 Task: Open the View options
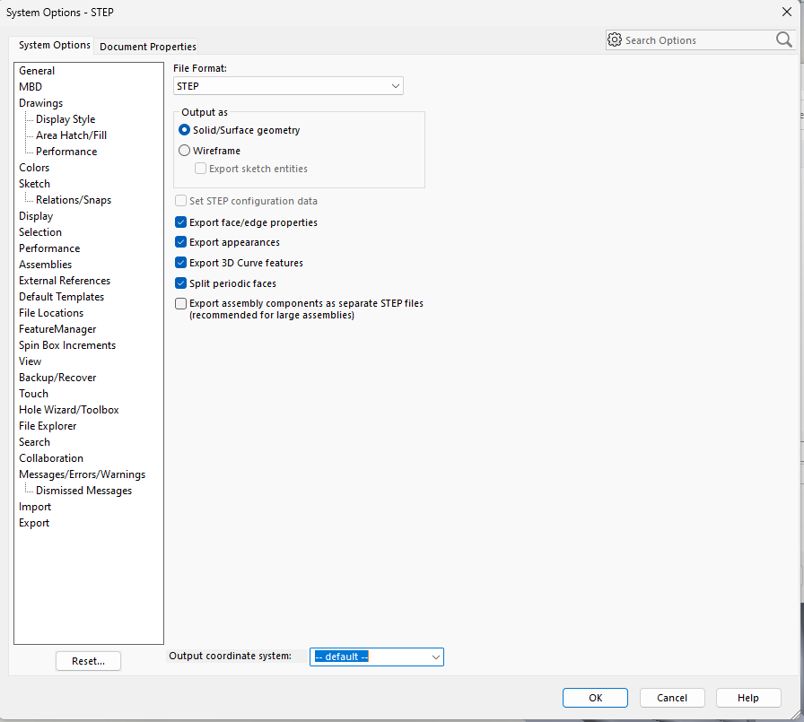[31, 361]
